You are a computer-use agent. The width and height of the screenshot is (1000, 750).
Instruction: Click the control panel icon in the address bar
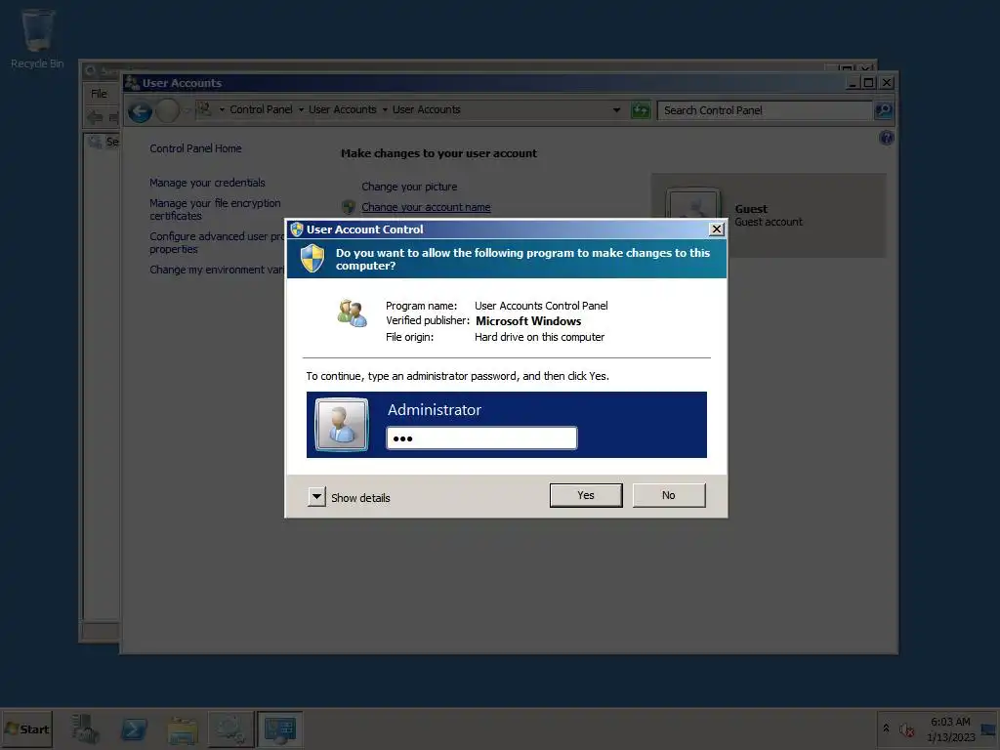[x=204, y=109]
